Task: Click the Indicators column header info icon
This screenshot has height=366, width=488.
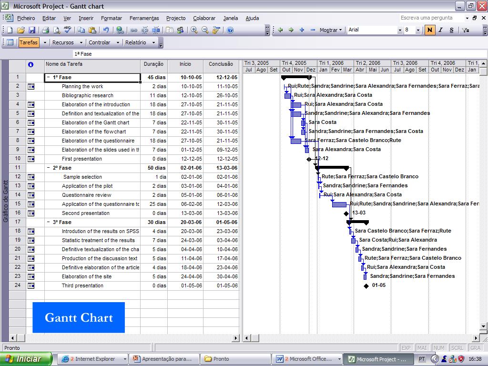Action: point(30,64)
